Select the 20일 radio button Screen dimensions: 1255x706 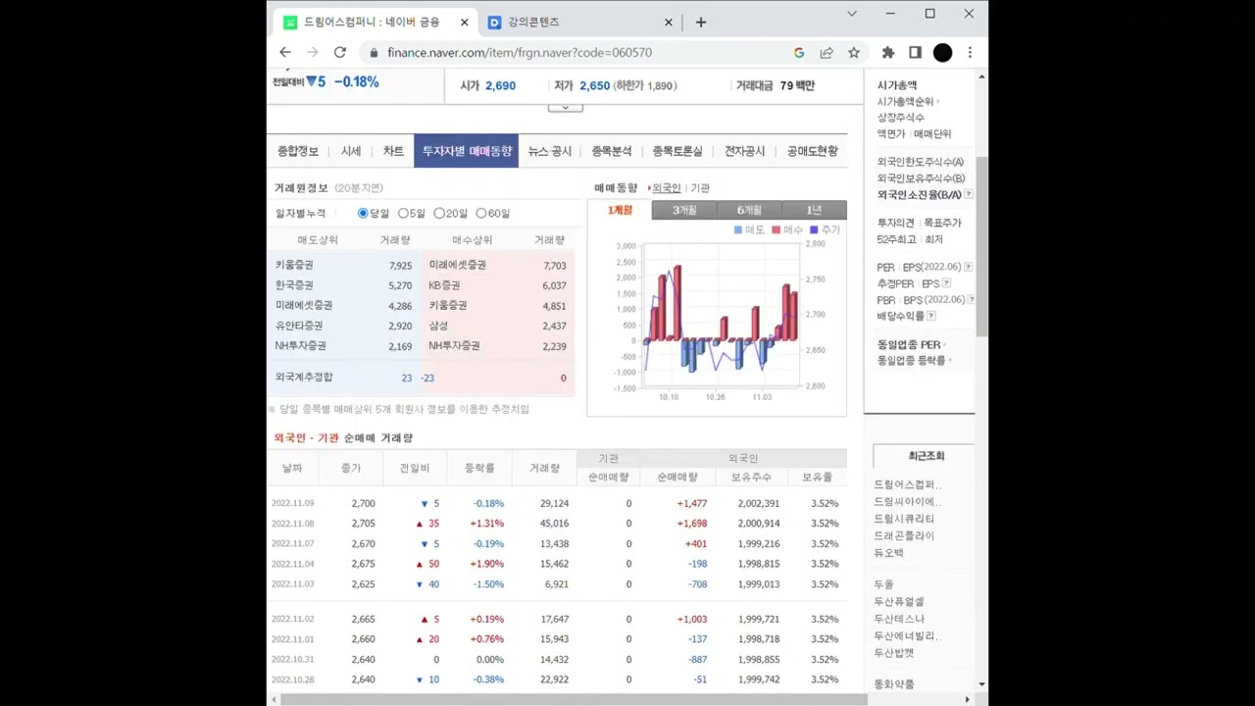click(x=439, y=213)
